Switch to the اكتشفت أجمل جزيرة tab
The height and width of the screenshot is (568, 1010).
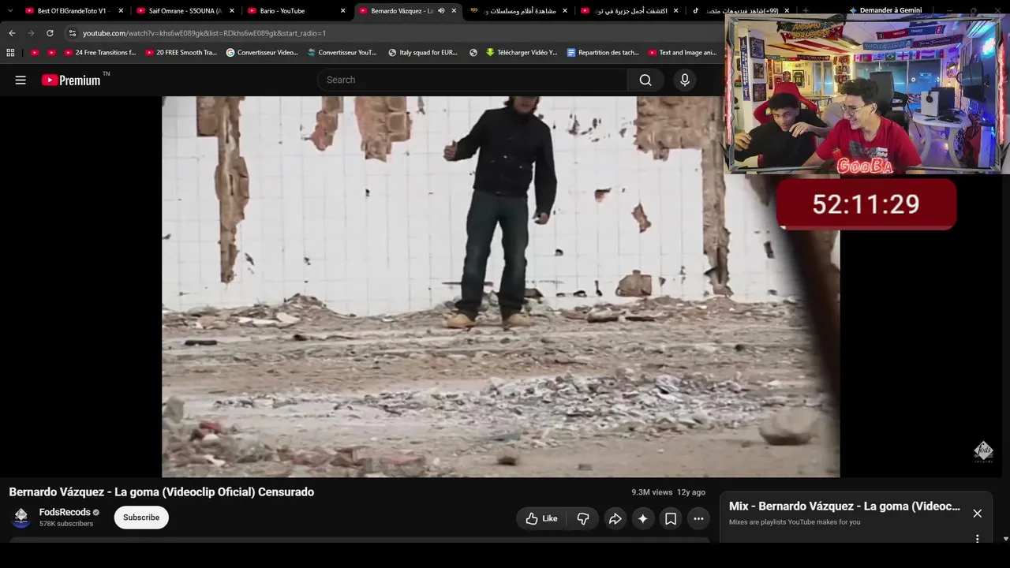(x=629, y=11)
